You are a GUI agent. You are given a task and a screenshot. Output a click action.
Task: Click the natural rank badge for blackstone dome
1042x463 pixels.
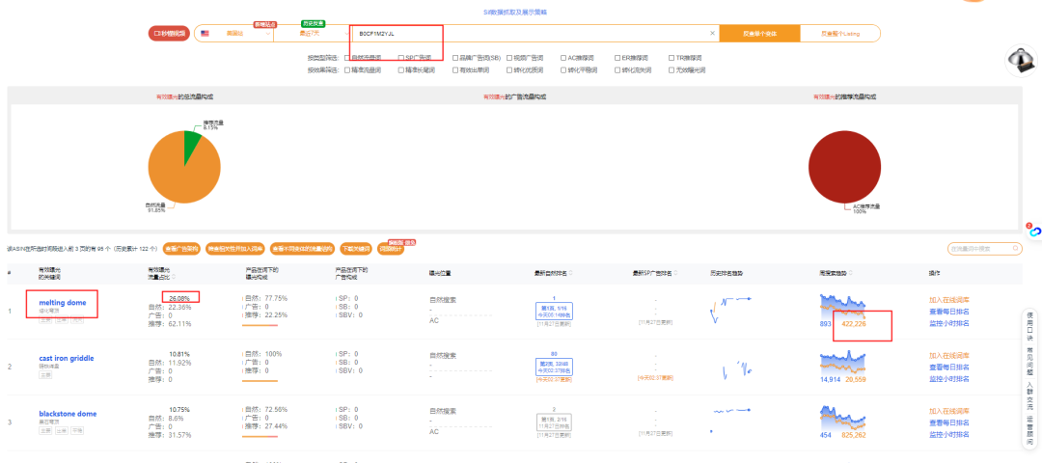coord(554,422)
